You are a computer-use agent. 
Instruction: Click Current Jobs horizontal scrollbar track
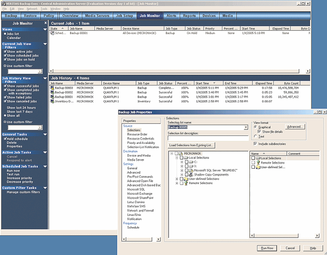178,71
